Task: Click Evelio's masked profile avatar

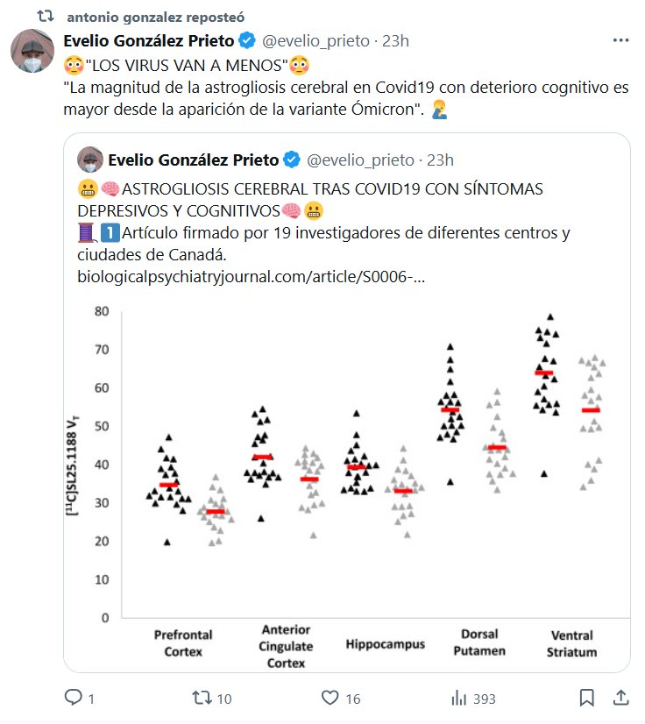Action: (x=32, y=51)
